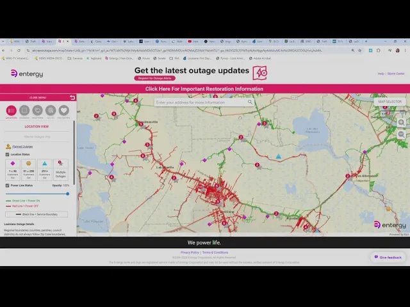Image resolution: width=410 pixels, height=307 pixels.
Task: Switch to the YouTube browser tab
Action: point(193,41)
